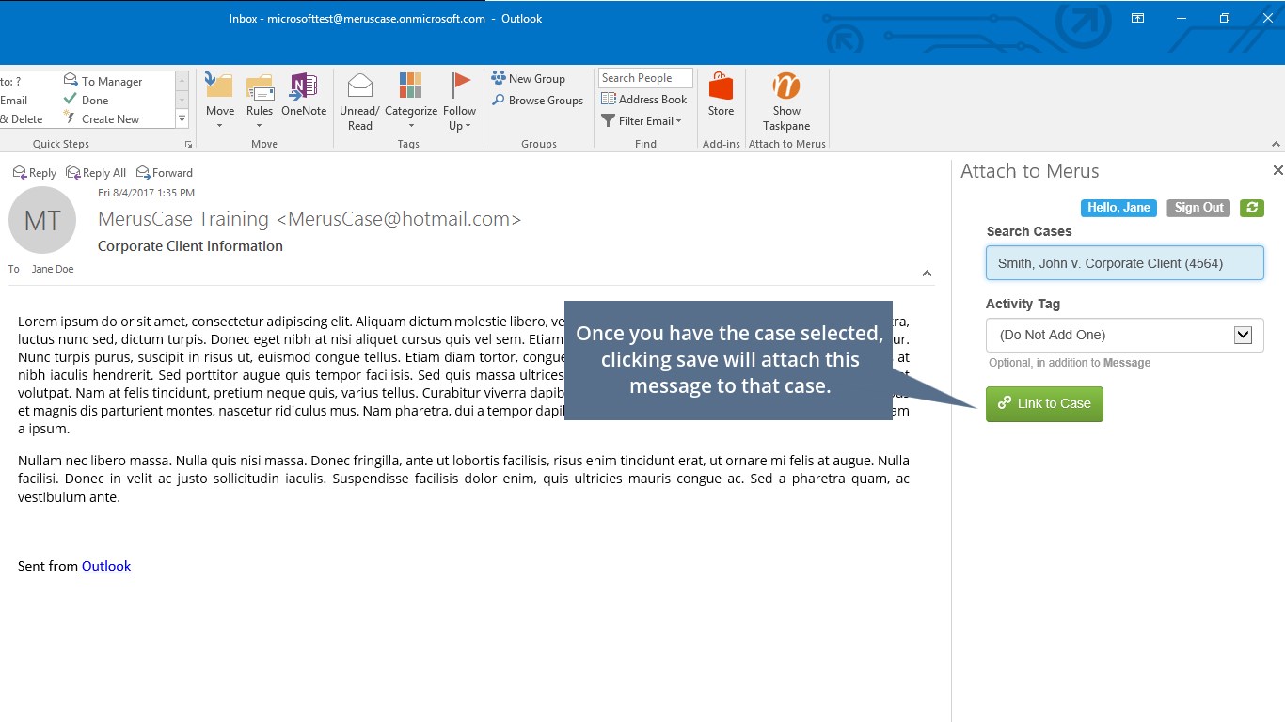Click Show Taskpane Merus icon
Screen dimensions: 1285x722
(786, 102)
